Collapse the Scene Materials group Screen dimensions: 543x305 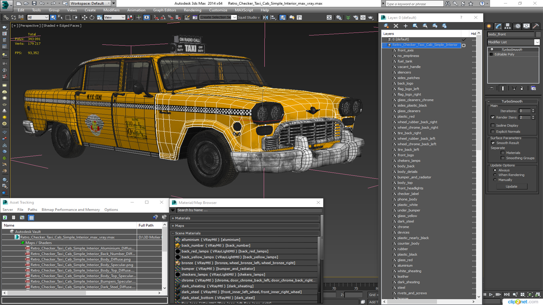click(x=173, y=233)
